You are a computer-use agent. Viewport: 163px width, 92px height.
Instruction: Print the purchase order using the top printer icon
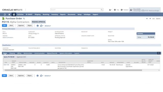point(37,26)
